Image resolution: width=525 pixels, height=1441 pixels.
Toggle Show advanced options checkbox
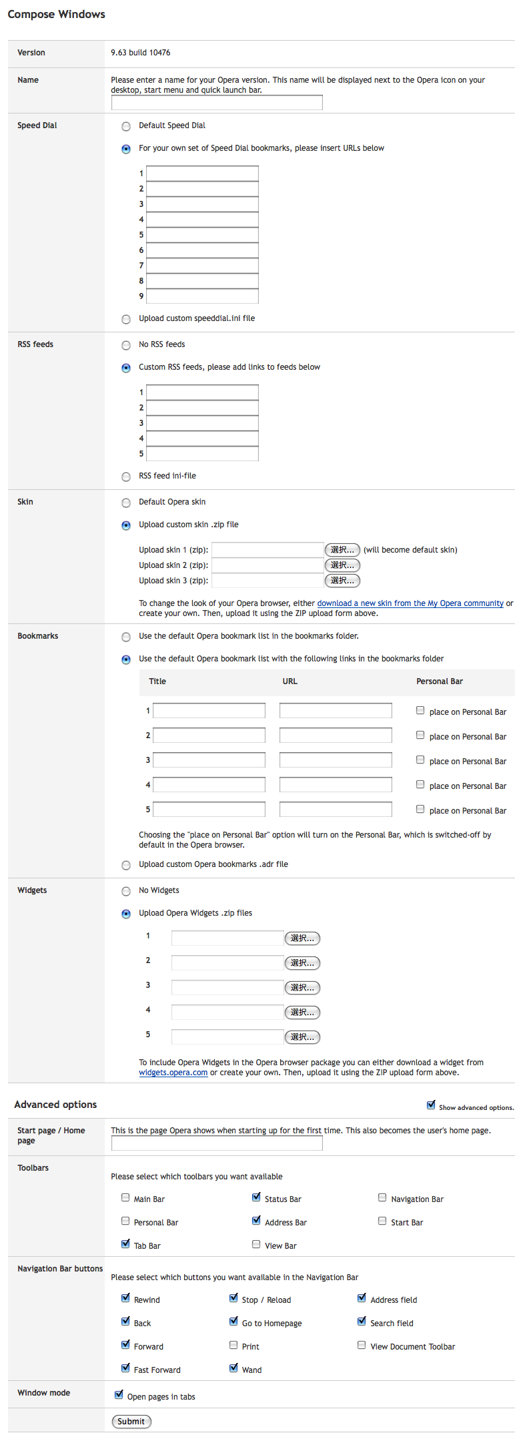click(431, 1105)
